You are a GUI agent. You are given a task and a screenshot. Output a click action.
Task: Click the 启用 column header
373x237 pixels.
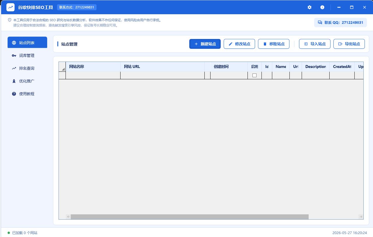click(254, 67)
